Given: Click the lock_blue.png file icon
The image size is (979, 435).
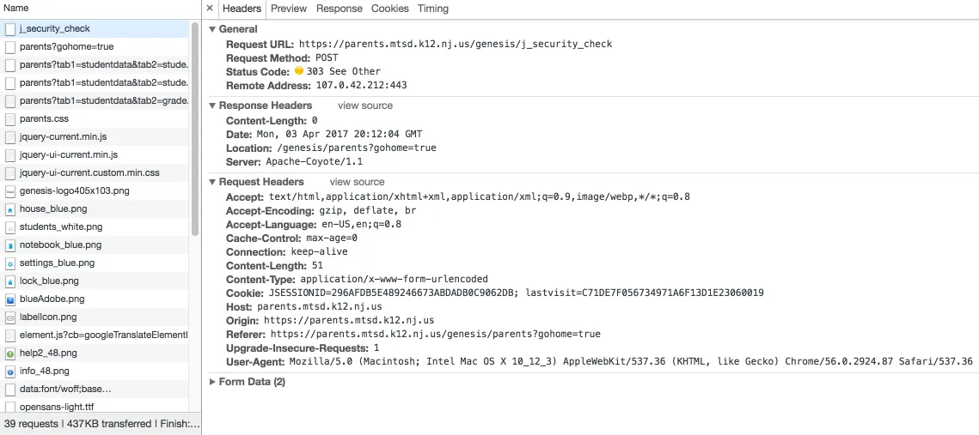Looking at the screenshot, I should click(x=10, y=281).
